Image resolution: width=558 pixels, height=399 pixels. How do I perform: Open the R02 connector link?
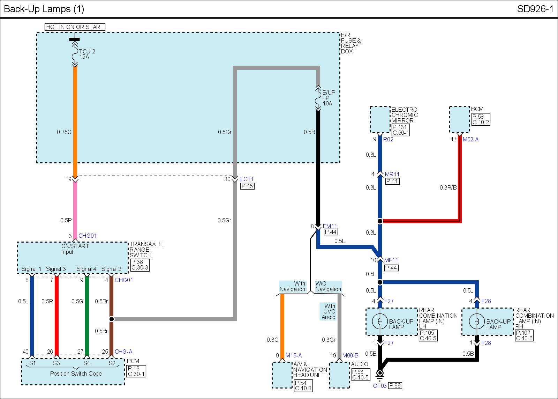388,139
